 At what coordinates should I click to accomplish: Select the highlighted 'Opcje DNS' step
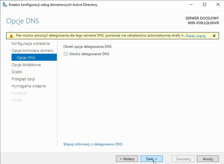point(26,58)
